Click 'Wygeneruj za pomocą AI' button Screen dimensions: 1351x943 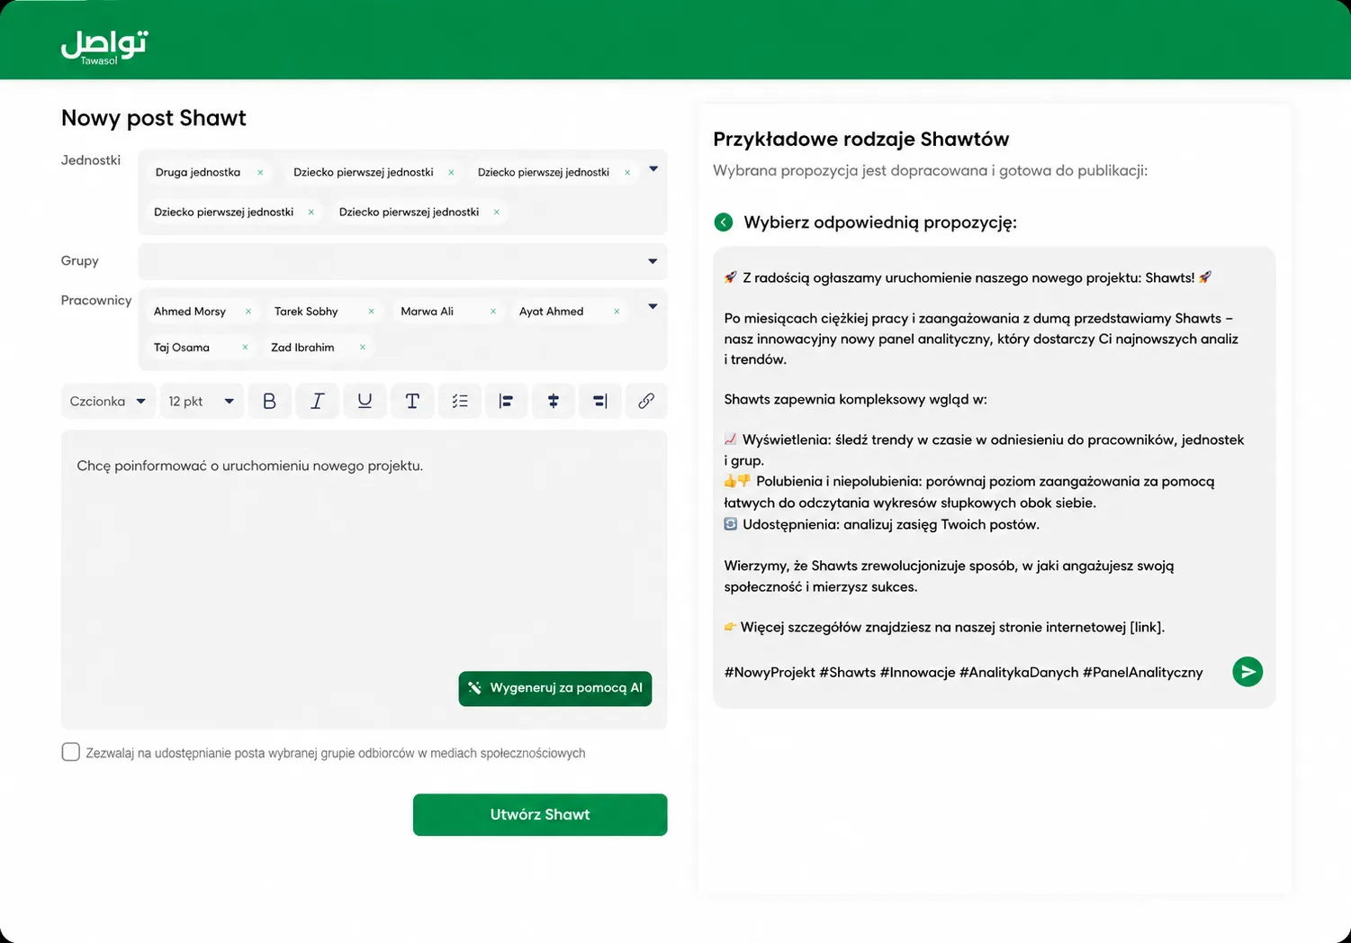coord(555,688)
